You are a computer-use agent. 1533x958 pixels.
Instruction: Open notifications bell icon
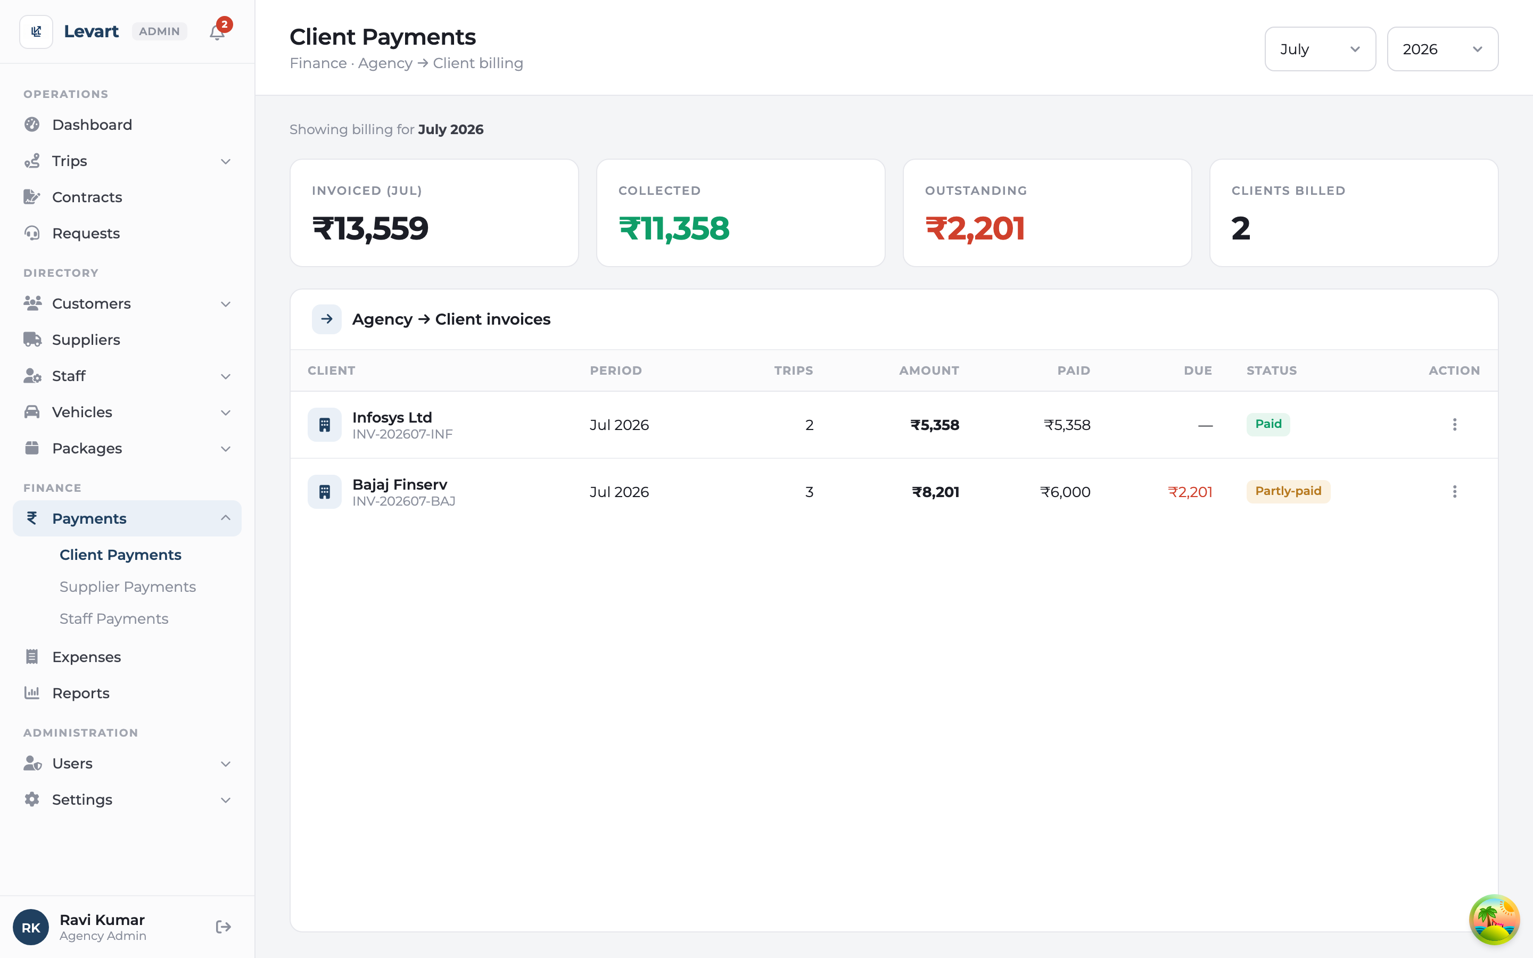pos(217,32)
